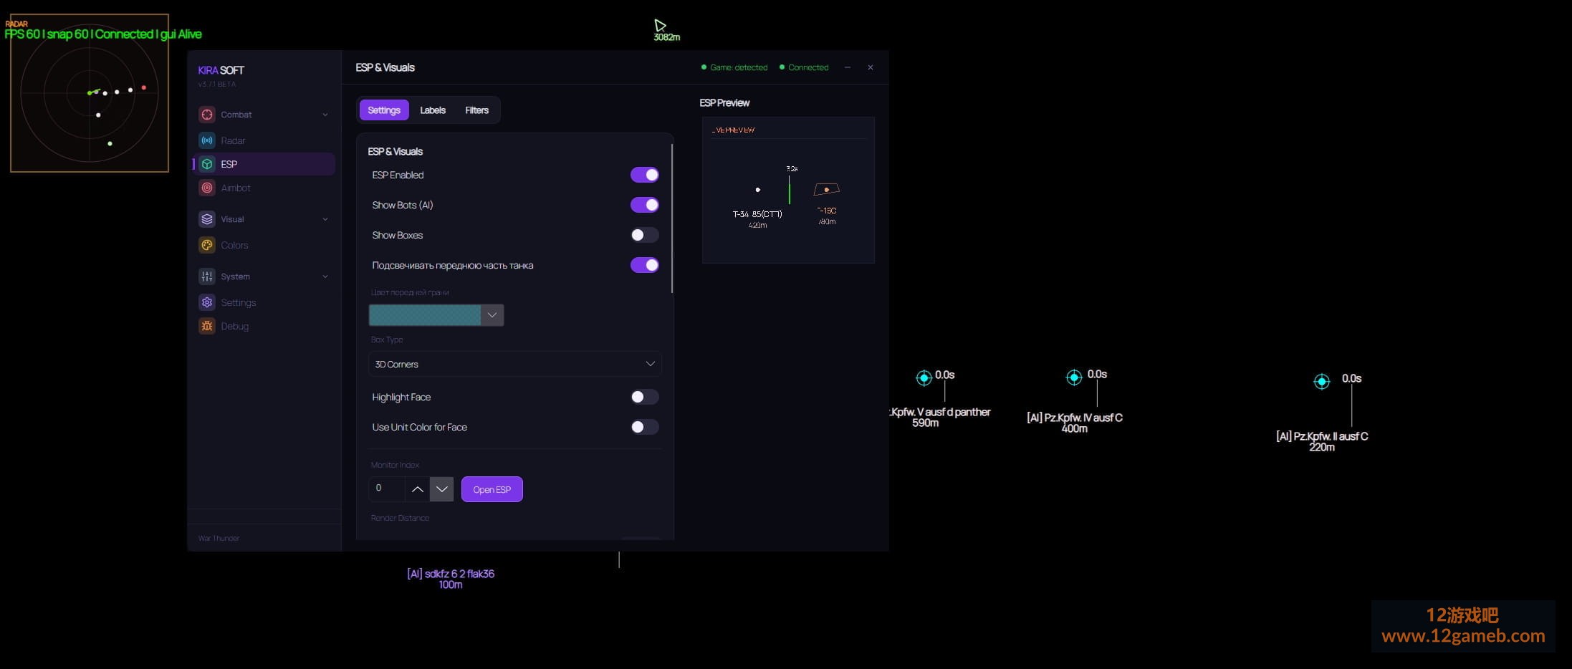This screenshot has height=669, width=1572.
Task: Click the teal front face color swatch
Action: coord(425,315)
